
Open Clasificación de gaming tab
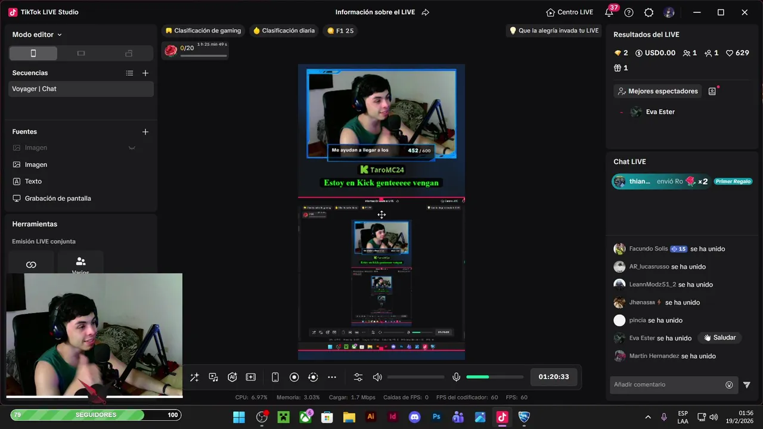(203, 30)
